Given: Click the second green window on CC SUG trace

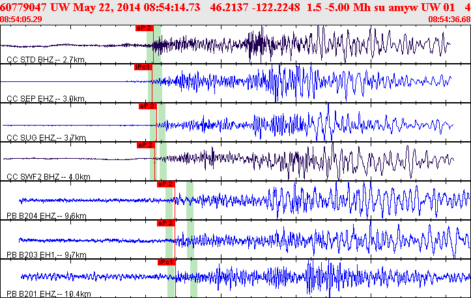Looking at the screenshot, I should 162,122.
